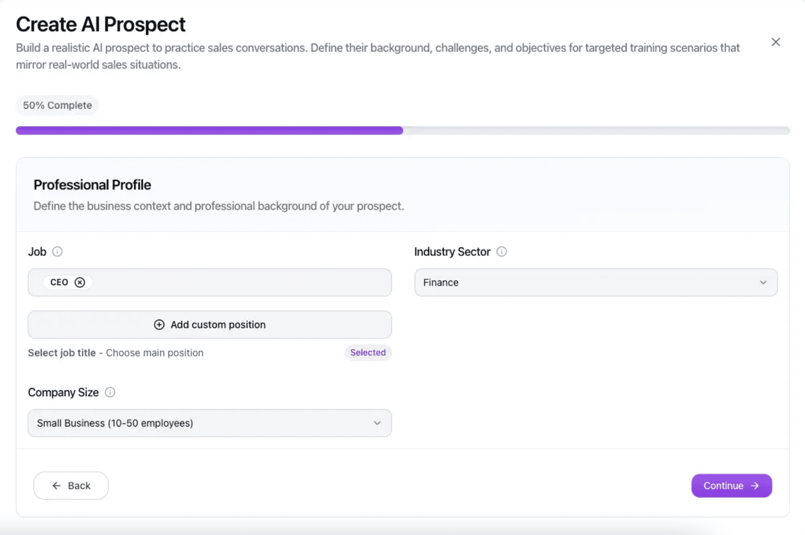805x535 pixels.
Task: Click the Create AI Prospect title
Action: [x=101, y=24]
